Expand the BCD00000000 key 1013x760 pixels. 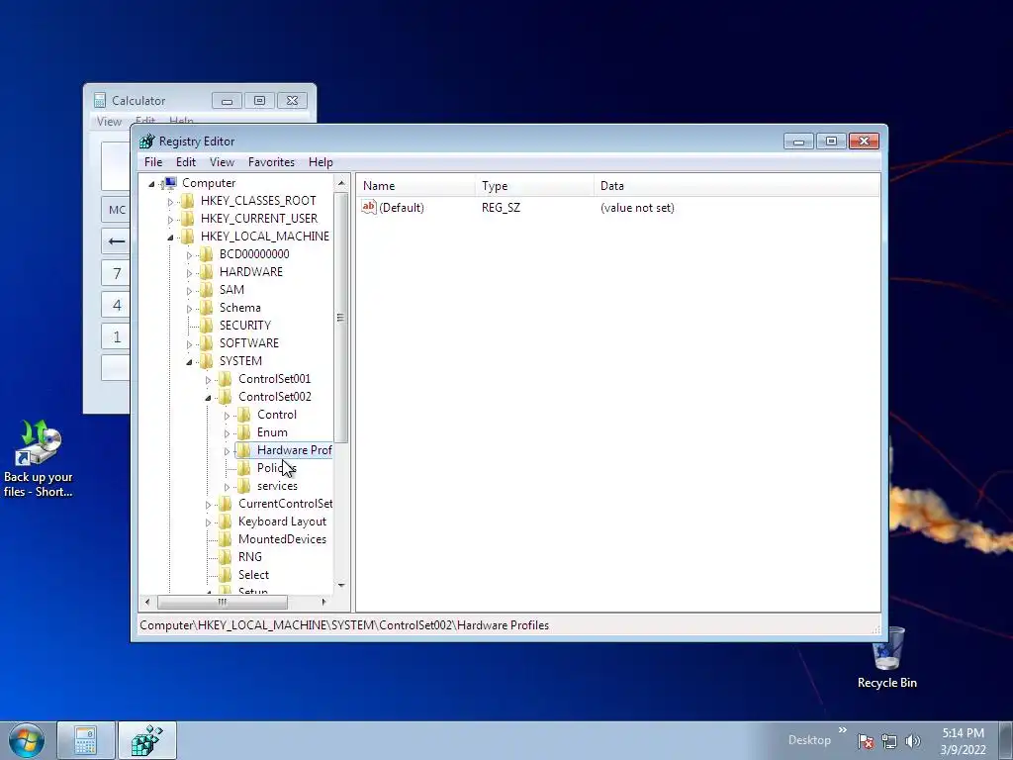tap(189, 255)
